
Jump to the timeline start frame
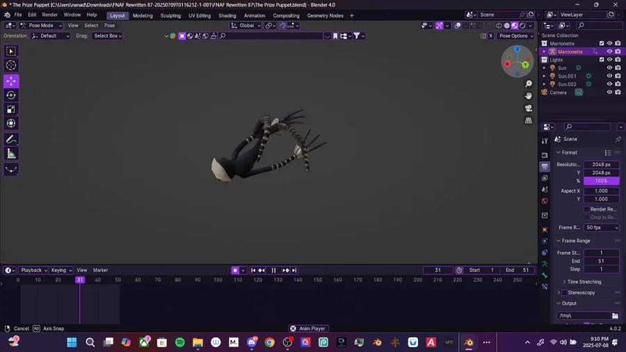(253, 270)
